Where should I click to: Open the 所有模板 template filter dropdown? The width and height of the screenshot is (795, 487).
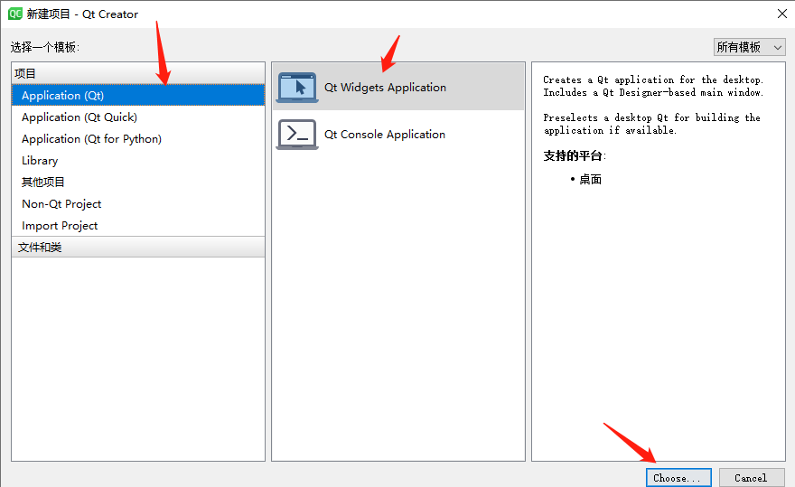coord(749,47)
